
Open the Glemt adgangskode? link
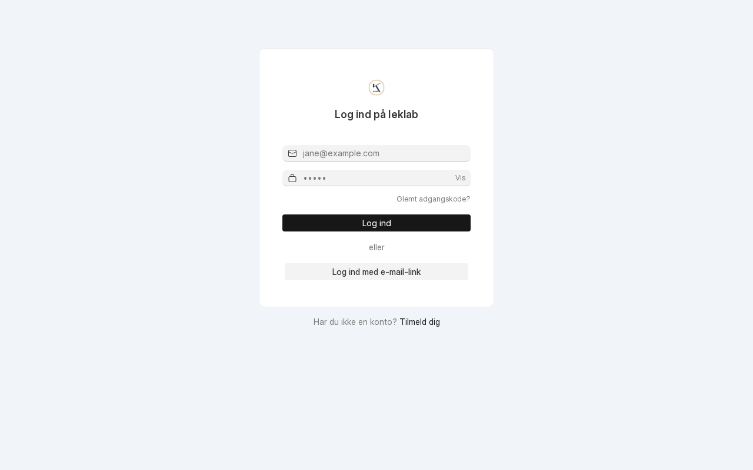433,199
